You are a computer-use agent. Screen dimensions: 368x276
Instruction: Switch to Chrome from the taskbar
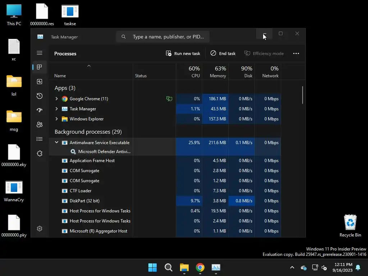[x=200, y=267]
